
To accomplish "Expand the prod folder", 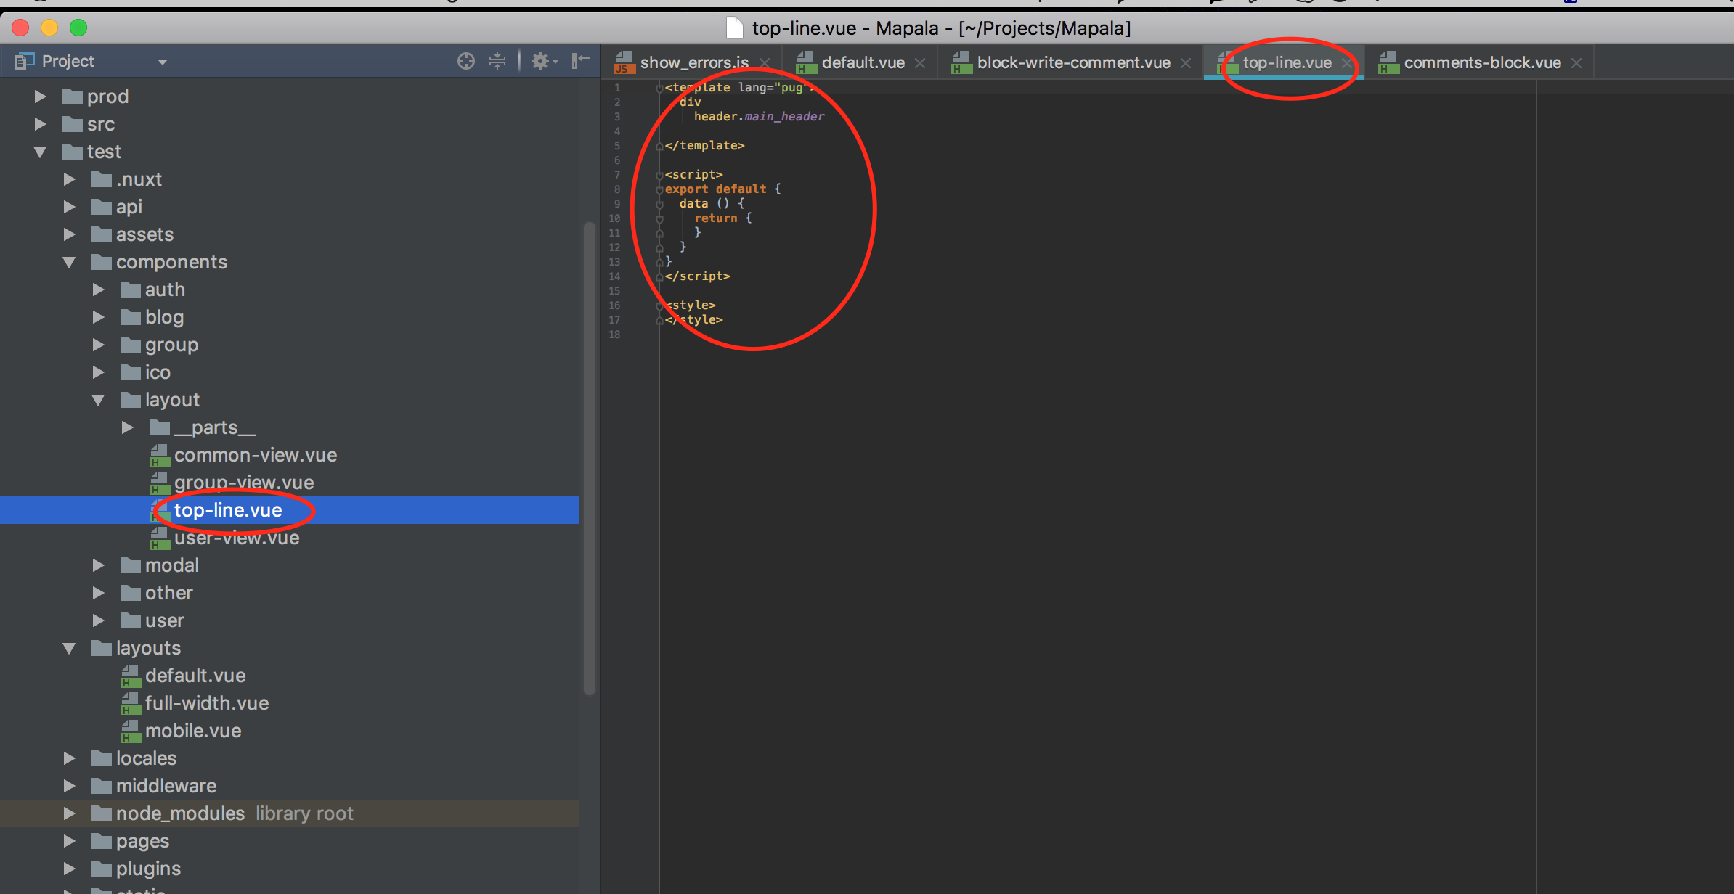I will (41, 97).
